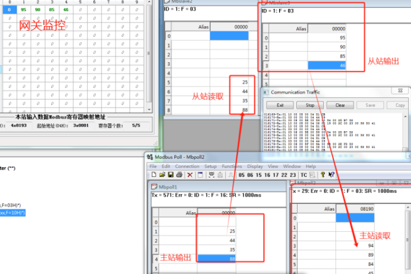Click the Mbpoll1 child window icon
Image resolution: width=411 pixels, height=274 pixels.
[154, 187]
